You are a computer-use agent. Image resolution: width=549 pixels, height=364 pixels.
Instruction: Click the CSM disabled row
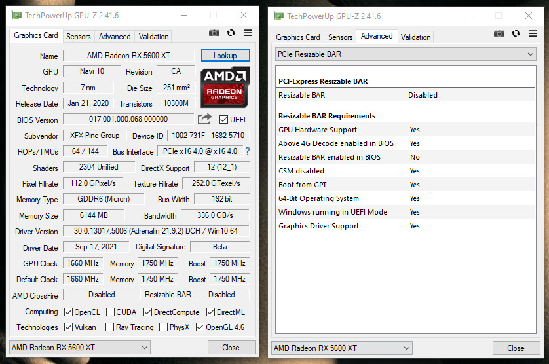coord(406,171)
